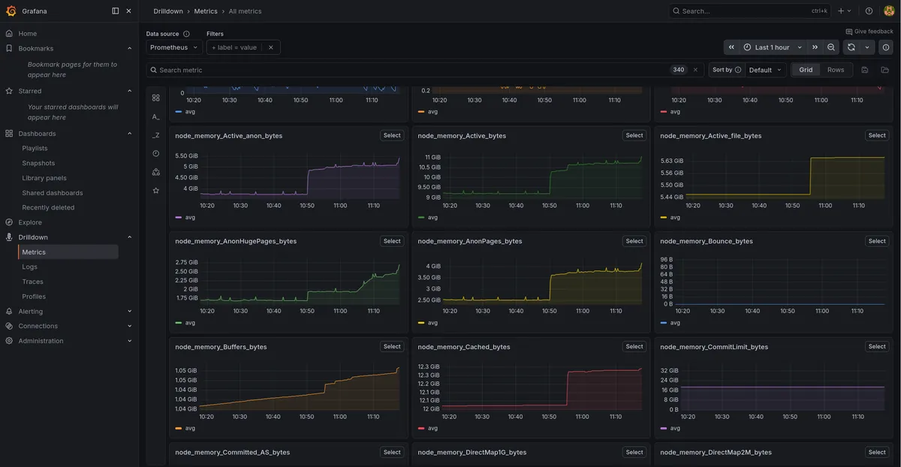Click the _Z suffix filter icon
Screen dimensions: 901x467
click(x=156, y=135)
